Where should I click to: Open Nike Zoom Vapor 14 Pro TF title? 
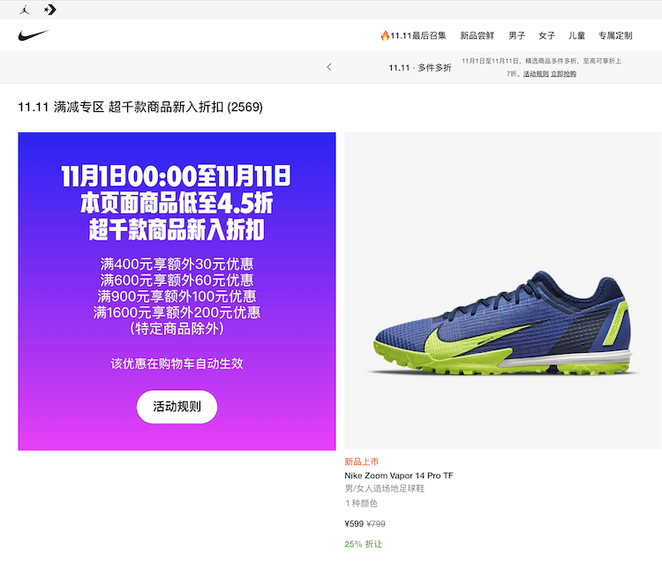click(x=399, y=475)
